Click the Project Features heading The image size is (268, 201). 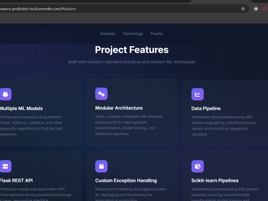pyautogui.click(x=132, y=50)
